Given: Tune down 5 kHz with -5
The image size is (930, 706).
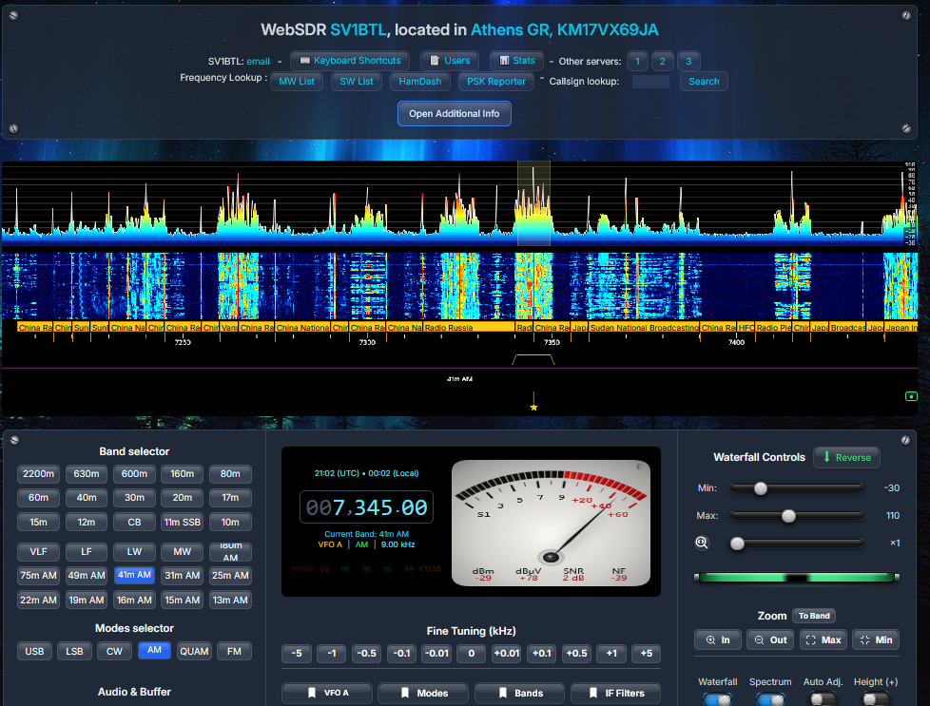Looking at the screenshot, I should coord(297,653).
